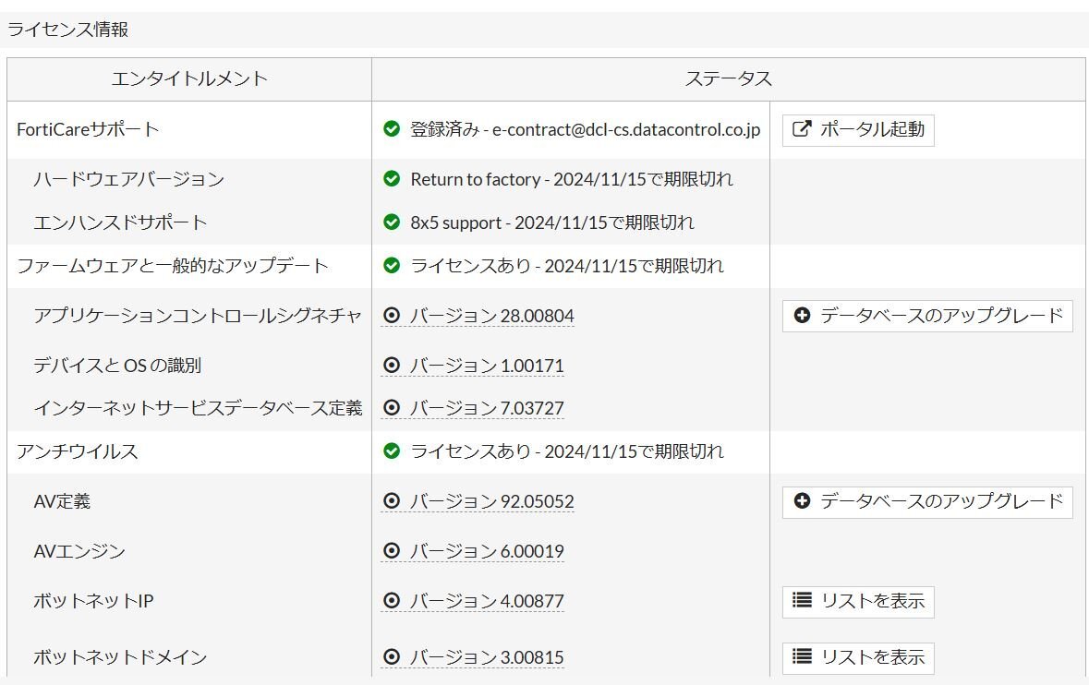The height and width of the screenshot is (685, 1089).
Task: Click the list icon in ボットネットIP row button
Action: [802, 601]
